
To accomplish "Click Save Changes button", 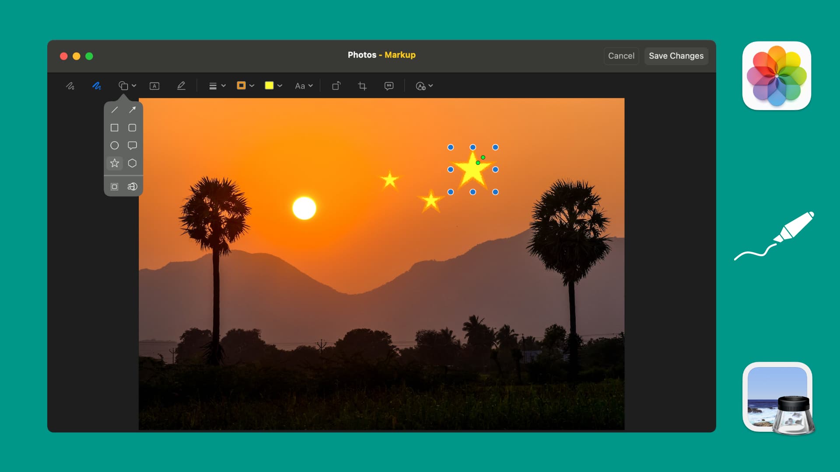I will pos(676,56).
